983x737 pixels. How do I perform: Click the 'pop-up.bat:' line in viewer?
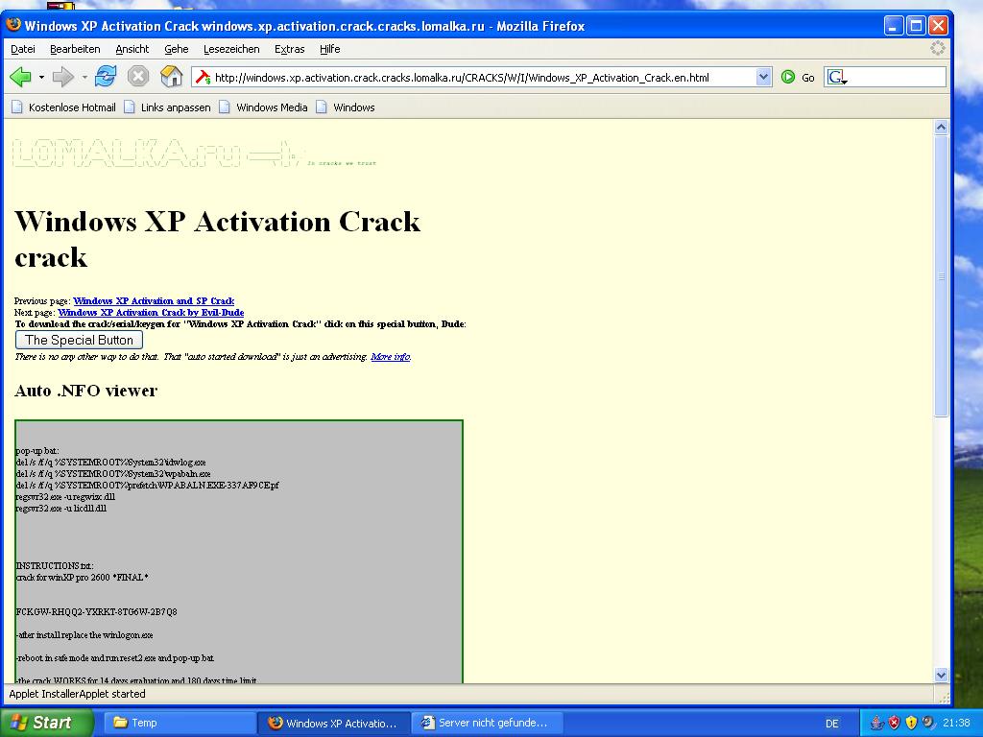[37, 451]
